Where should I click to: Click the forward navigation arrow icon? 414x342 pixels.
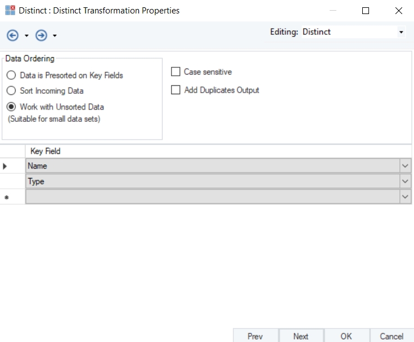coord(41,35)
